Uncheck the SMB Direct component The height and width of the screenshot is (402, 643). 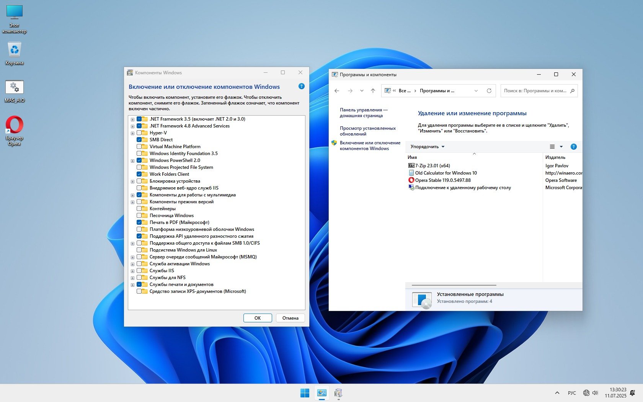pyautogui.click(x=139, y=140)
